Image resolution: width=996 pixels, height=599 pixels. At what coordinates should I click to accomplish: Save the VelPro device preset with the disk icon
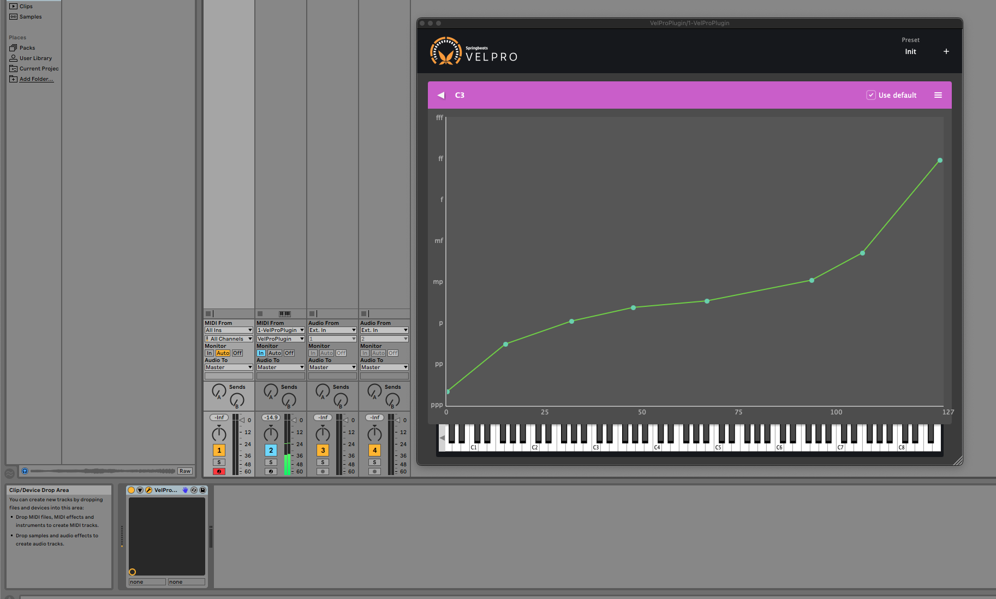pyautogui.click(x=202, y=490)
